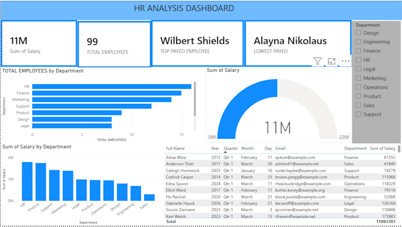Image resolution: width=402 pixels, height=227 pixels.
Task: Select the Elliot Ward table row
Action: [x=280, y=190]
